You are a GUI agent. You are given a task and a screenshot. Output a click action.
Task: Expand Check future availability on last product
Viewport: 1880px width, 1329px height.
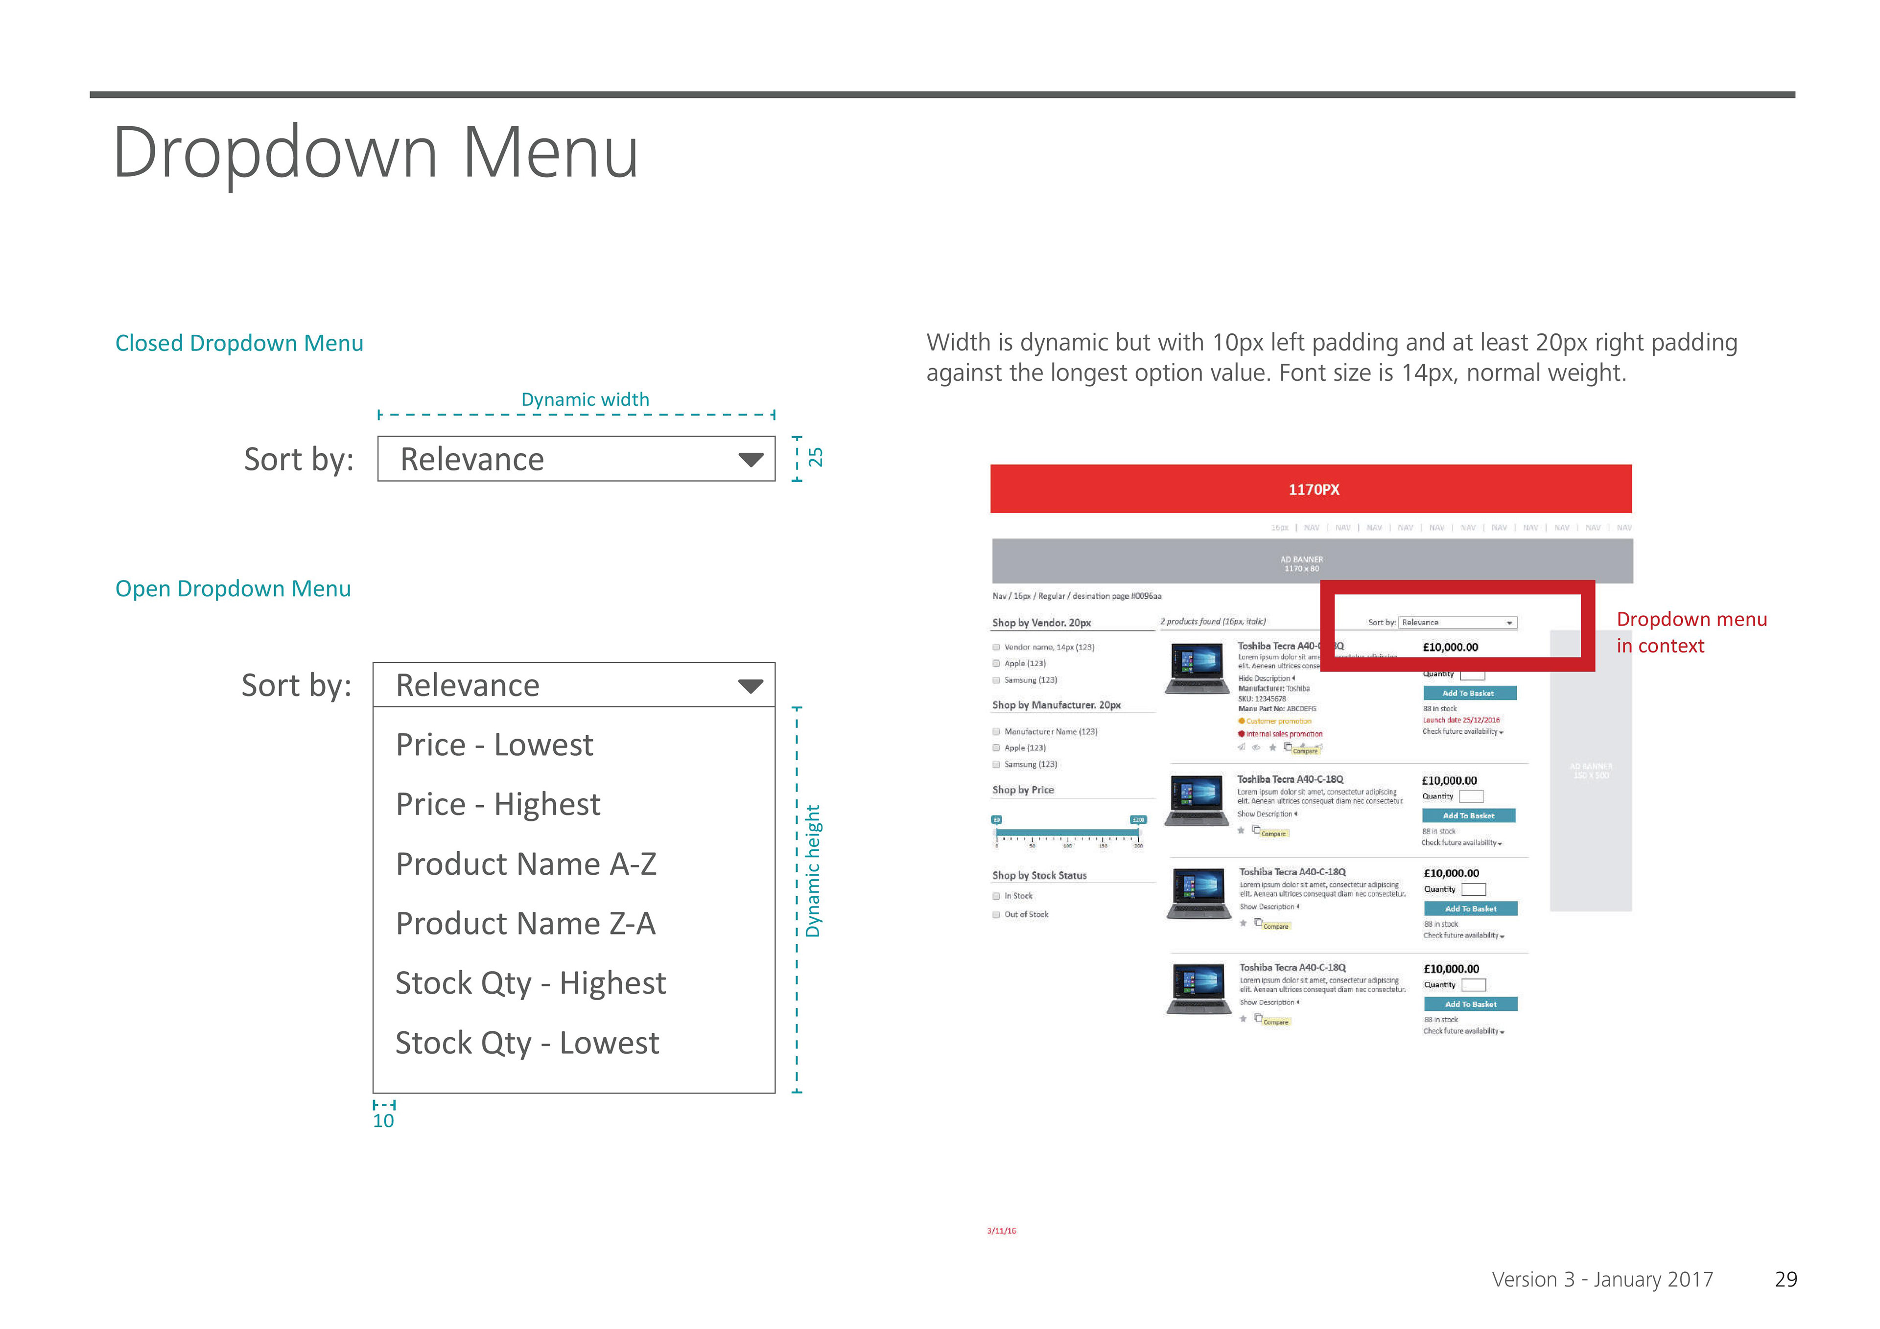1464,1031
